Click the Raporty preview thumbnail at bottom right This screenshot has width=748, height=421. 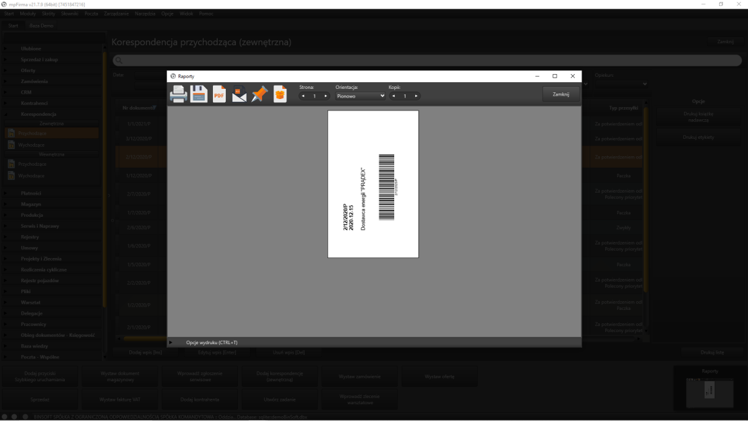click(x=710, y=393)
